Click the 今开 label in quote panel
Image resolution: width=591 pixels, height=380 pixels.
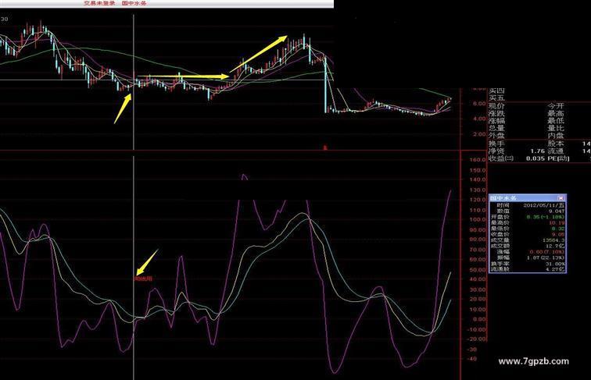(x=556, y=105)
